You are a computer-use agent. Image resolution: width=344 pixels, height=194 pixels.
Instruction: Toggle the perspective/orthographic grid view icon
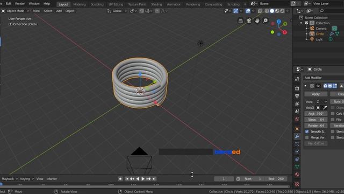click(241, 20)
